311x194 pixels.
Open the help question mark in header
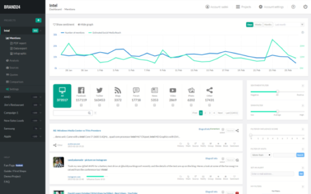click(293, 7)
